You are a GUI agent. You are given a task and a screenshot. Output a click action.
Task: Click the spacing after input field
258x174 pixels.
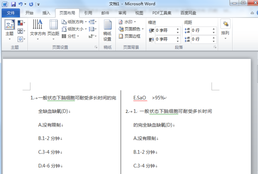coord(201,40)
